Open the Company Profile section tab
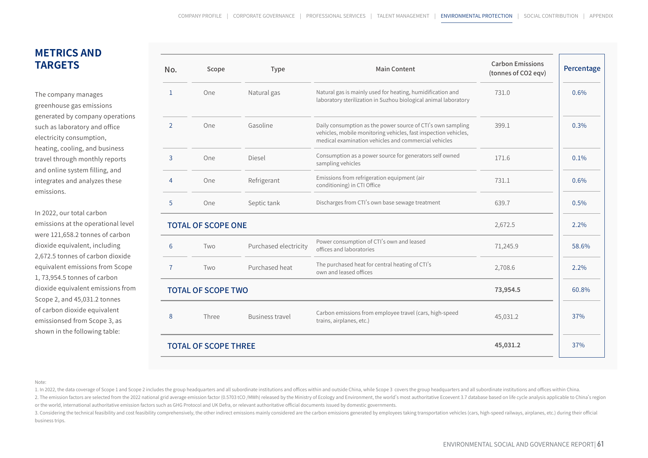Viewport: 648px width, 458px height. click(x=200, y=16)
